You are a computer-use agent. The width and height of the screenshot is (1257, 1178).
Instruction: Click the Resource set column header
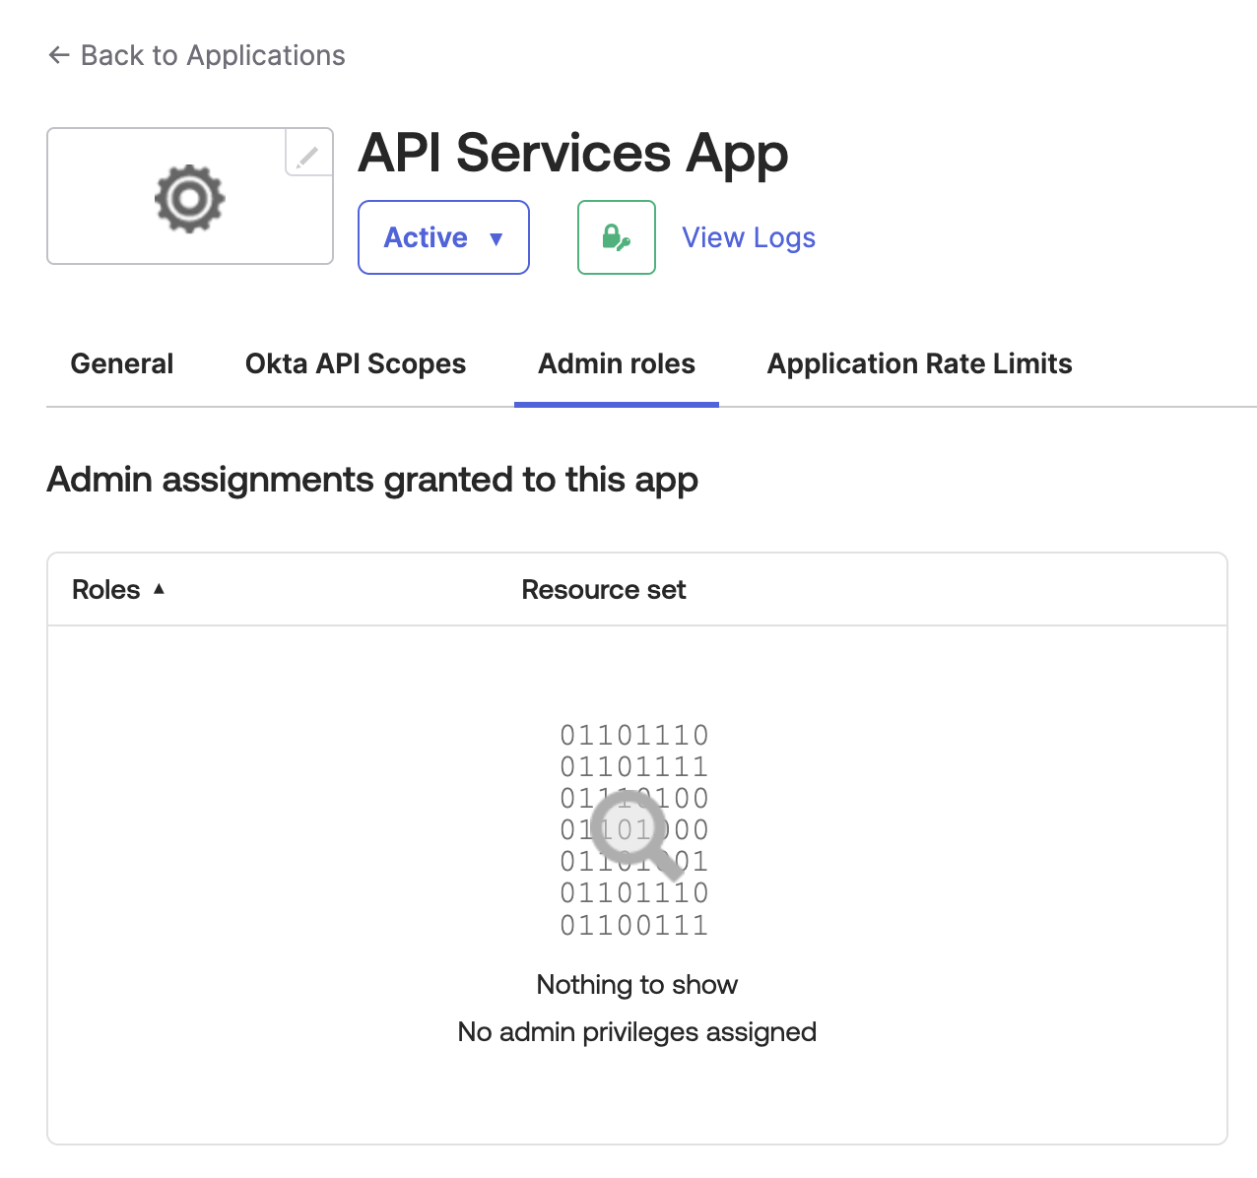603,589
